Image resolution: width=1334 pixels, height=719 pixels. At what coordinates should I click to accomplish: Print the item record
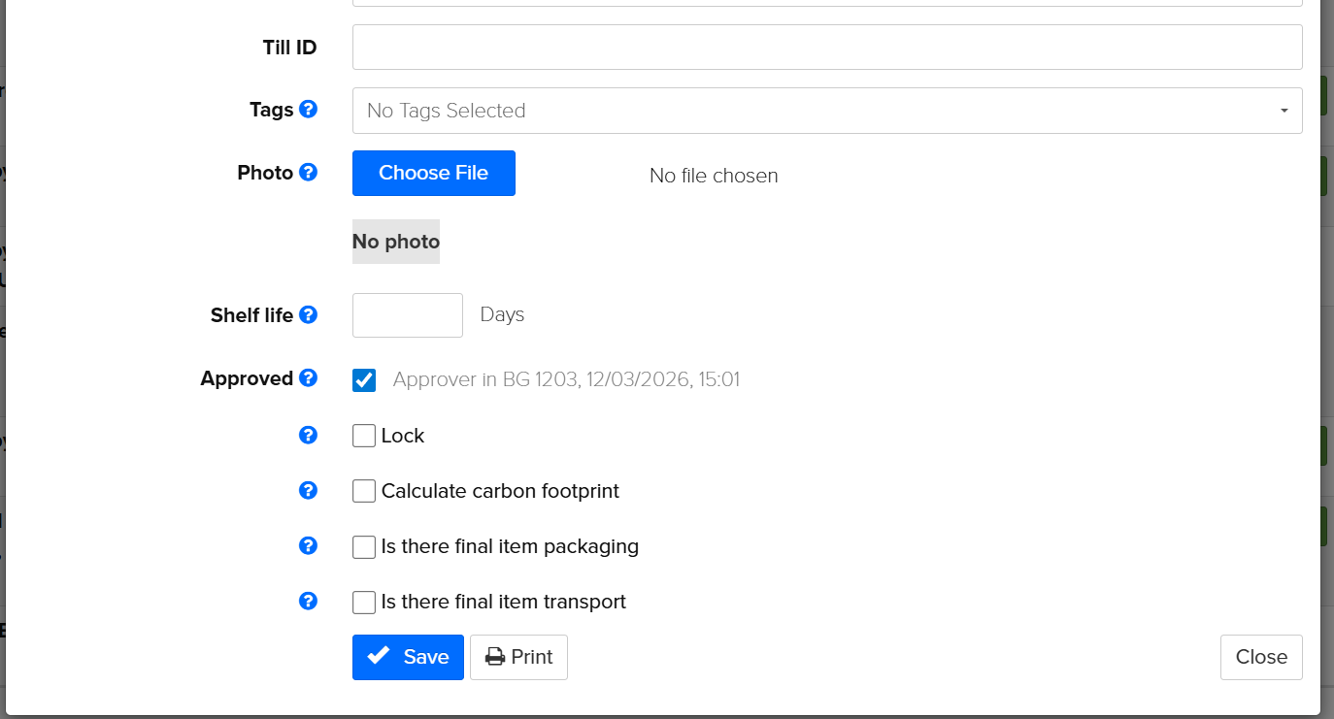click(518, 657)
